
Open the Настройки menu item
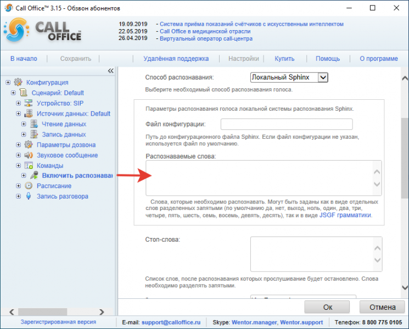[244, 59]
